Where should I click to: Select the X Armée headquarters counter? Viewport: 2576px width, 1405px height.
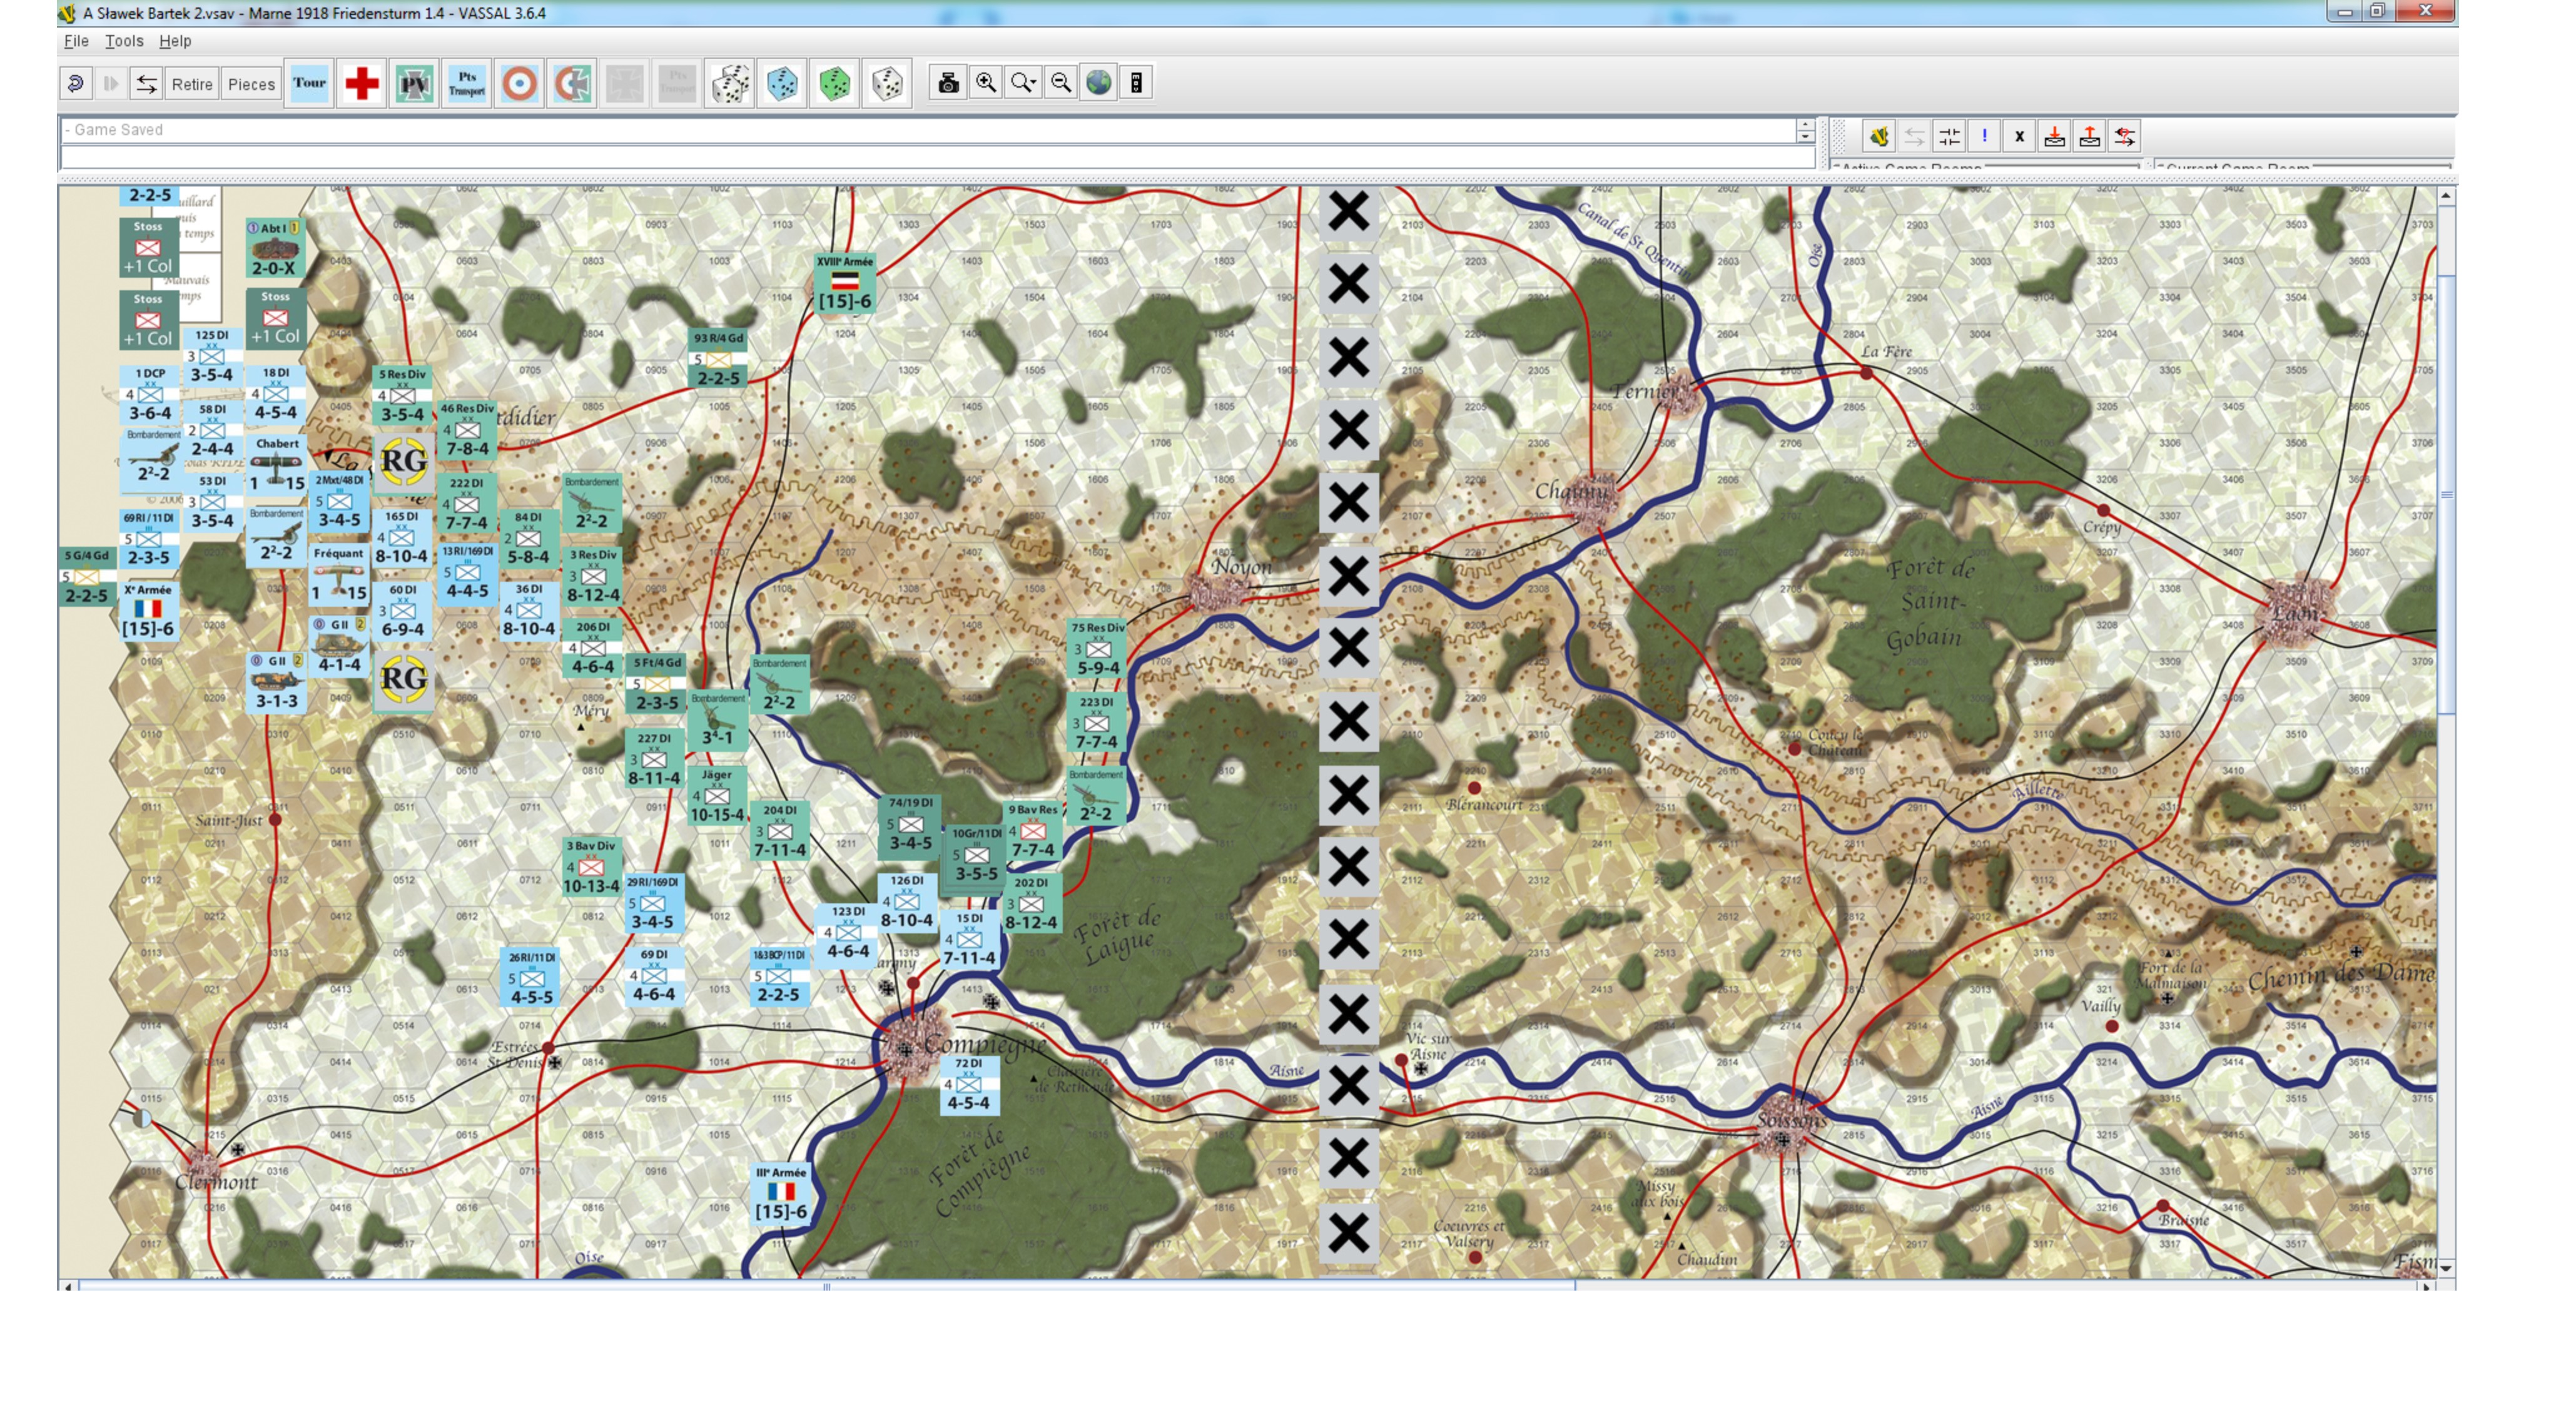(x=148, y=611)
